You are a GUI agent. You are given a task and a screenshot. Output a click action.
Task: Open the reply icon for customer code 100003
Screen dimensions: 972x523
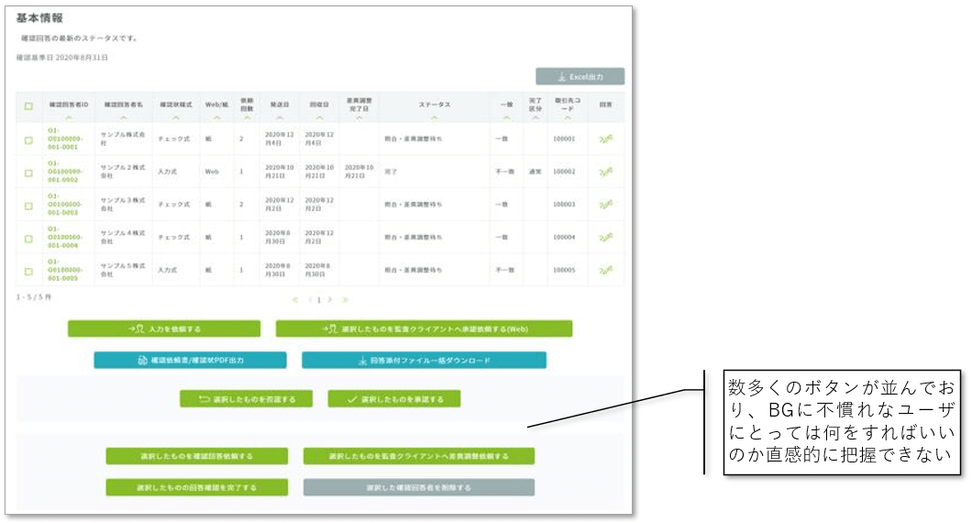click(x=605, y=205)
